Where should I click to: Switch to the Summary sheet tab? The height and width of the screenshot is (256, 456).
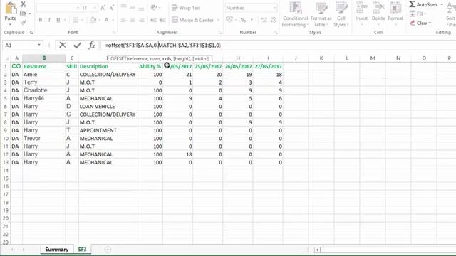pyautogui.click(x=57, y=250)
